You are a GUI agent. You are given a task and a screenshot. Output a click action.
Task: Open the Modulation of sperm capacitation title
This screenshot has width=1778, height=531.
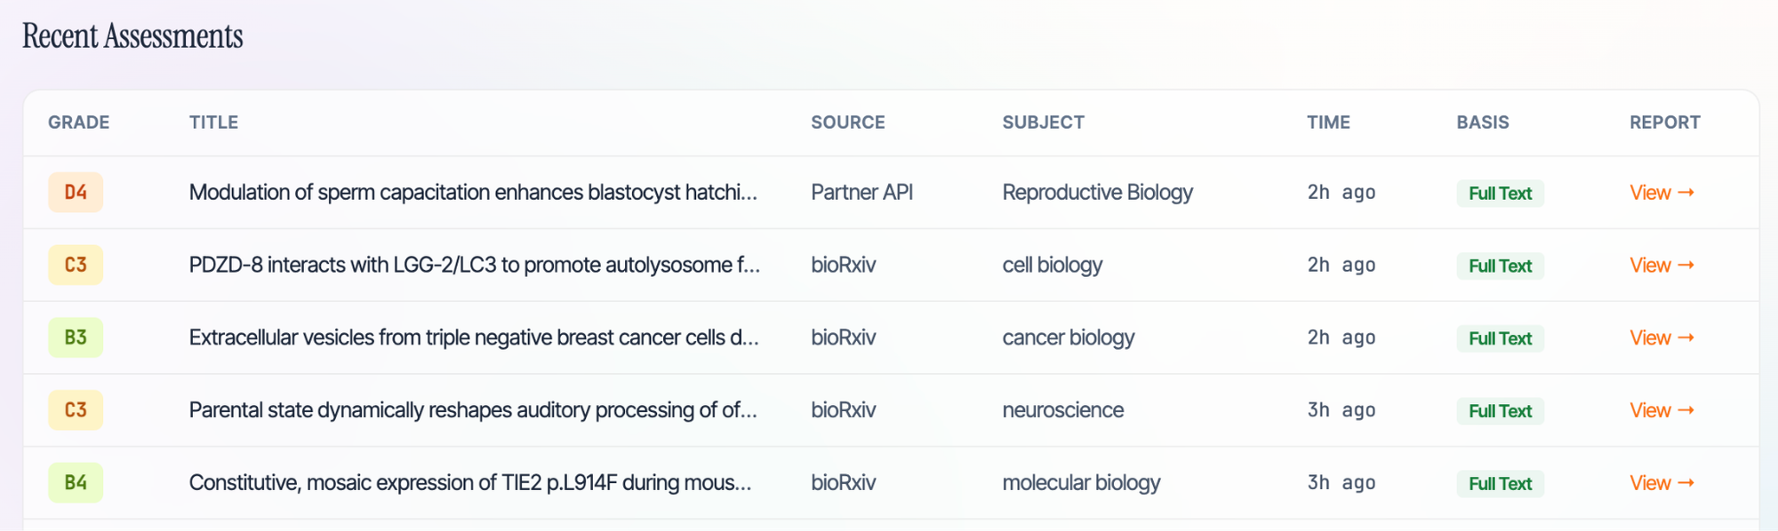pyautogui.click(x=473, y=193)
